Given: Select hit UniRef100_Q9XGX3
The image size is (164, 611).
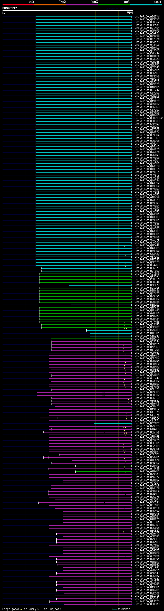Looking at the screenshot, I should tap(147, 59).
